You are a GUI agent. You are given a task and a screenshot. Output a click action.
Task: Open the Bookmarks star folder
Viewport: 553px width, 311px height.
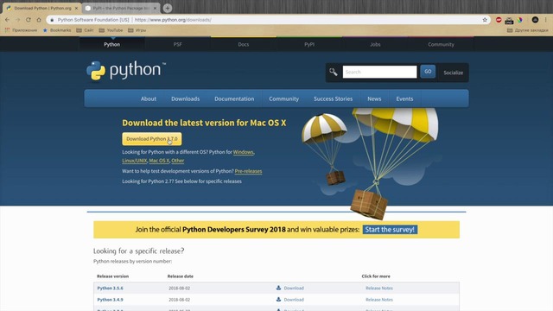click(57, 30)
